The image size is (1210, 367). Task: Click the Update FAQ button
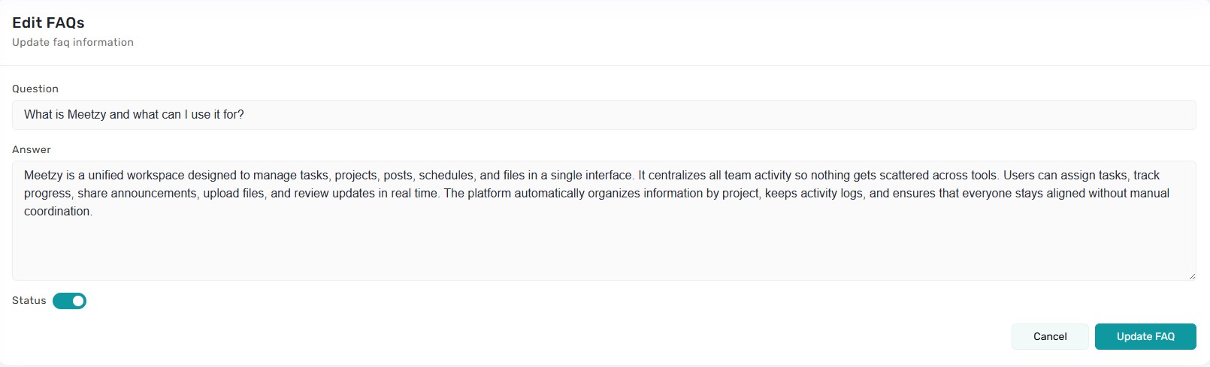(x=1145, y=336)
